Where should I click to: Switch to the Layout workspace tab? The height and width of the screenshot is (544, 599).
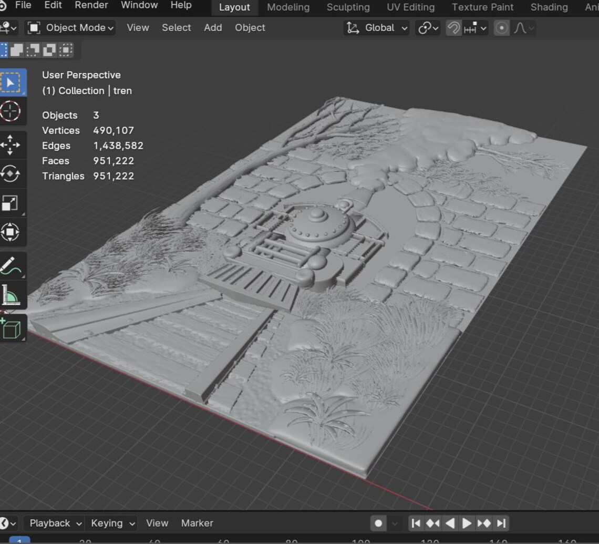(234, 7)
